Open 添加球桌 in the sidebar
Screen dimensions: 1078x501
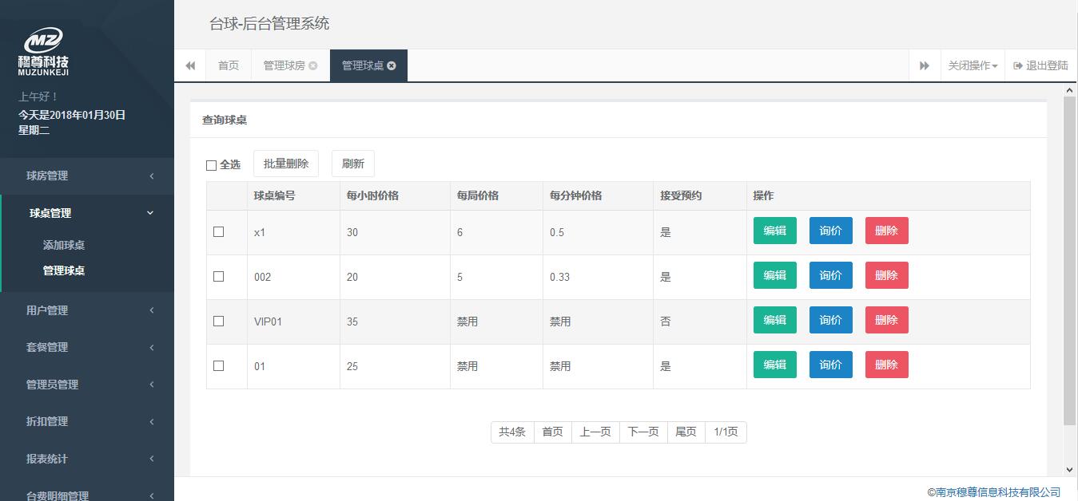tap(64, 246)
